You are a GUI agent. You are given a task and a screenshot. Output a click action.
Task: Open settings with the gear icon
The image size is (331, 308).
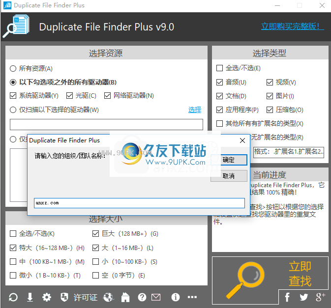pos(47,297)
